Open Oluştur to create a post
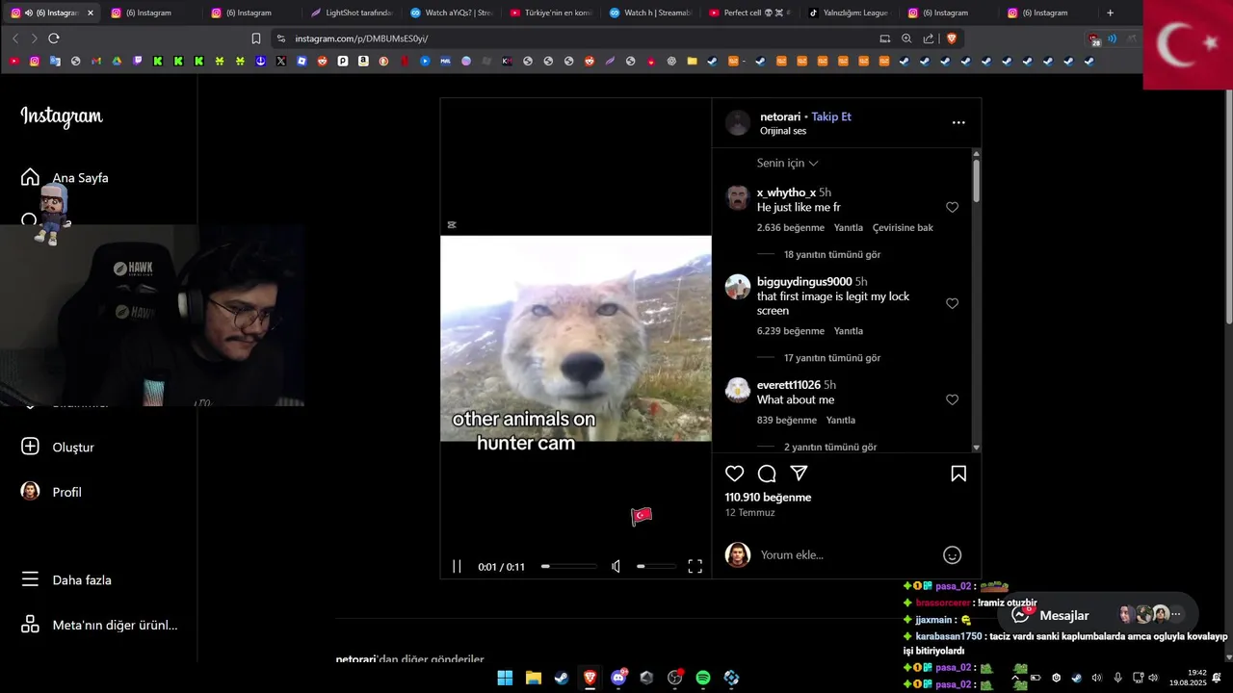 pos(58,448)
